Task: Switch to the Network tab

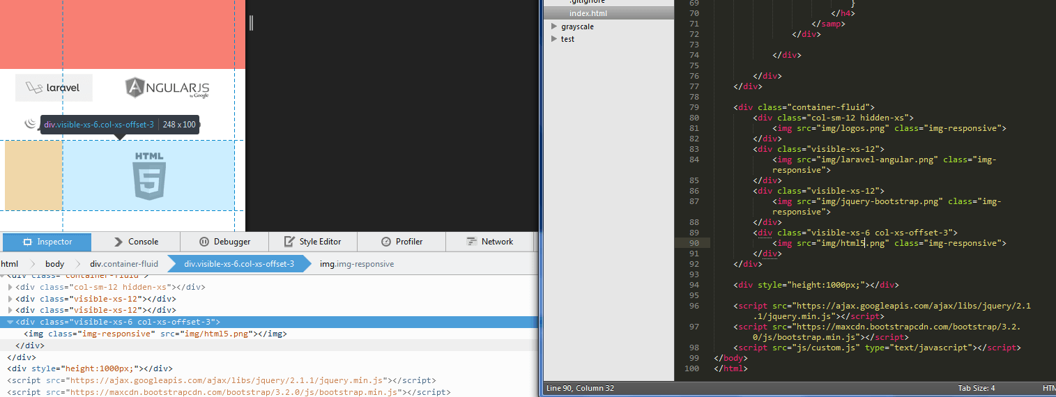Action: tap(490, 242)
